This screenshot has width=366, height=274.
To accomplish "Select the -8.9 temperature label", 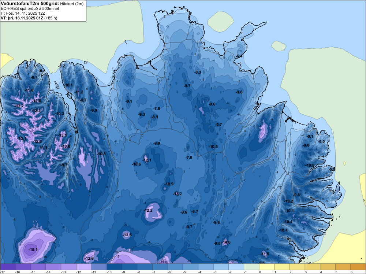I will (x=155, y=117).
